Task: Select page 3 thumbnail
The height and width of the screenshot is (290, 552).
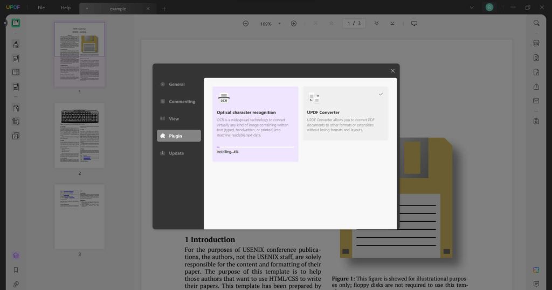Action: (80, 217)
